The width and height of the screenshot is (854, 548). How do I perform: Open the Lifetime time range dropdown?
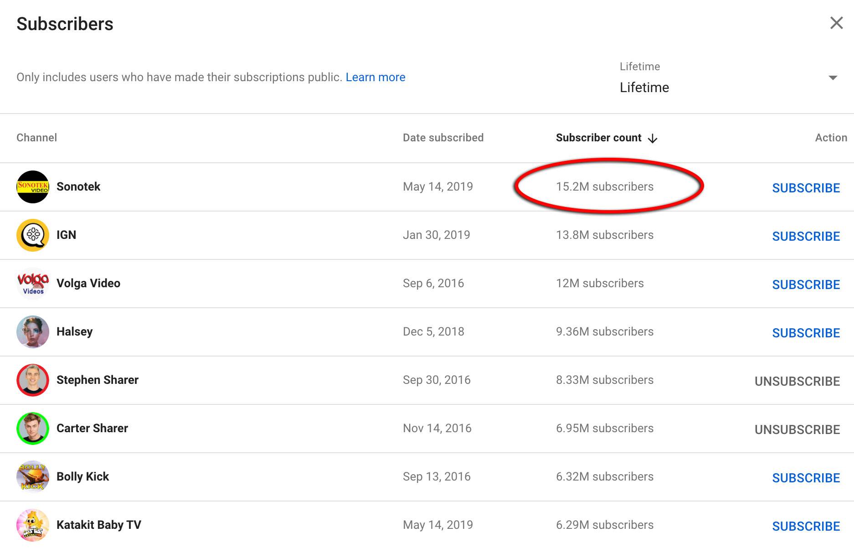coord(729,78)
